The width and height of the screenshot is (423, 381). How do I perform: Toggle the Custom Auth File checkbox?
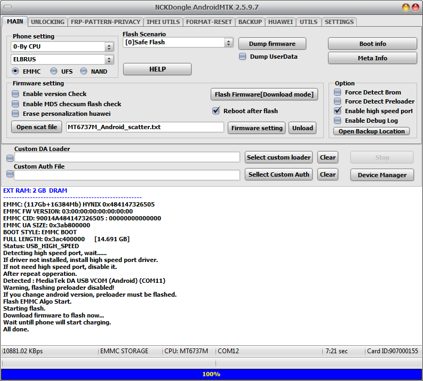[x=10, y=174]
